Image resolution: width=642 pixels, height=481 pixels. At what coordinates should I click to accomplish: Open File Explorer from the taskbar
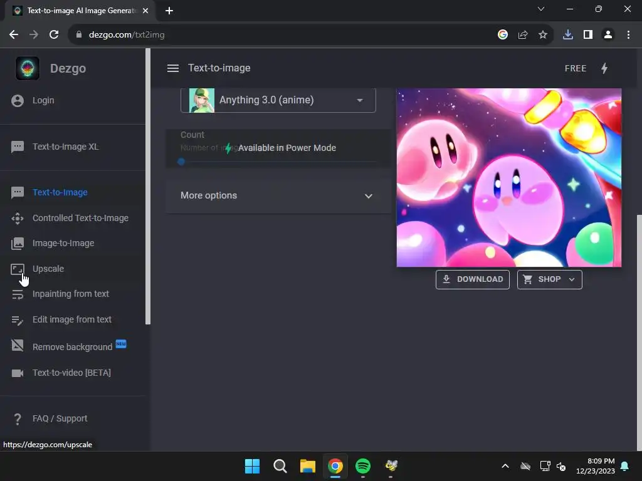point(308,466)
